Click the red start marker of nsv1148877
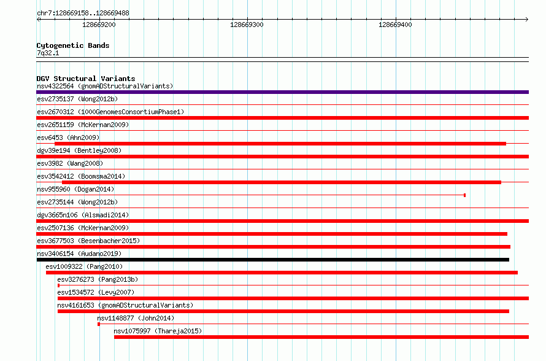The height and width of the screenshot is (361, 546). (x=99, y=324)
